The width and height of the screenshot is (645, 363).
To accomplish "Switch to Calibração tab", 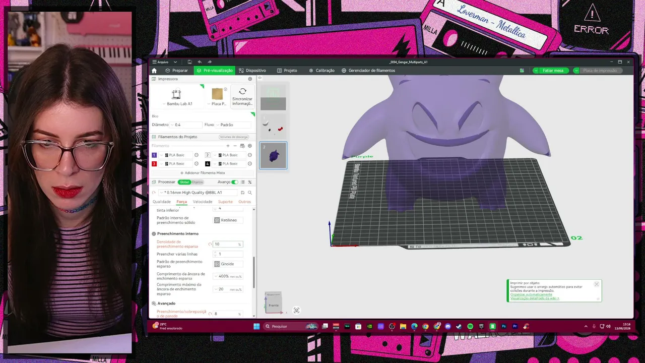I will click(322, 71).
